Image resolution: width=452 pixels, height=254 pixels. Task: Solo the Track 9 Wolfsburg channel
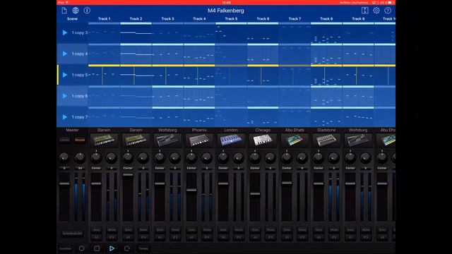(350, 230)
